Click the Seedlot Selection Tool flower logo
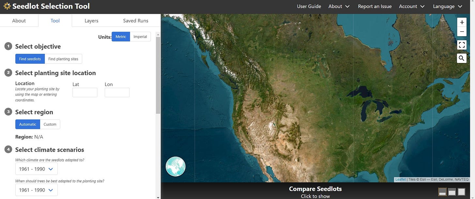The width and height of the screenshot is (475, 199). click(7, 6)
